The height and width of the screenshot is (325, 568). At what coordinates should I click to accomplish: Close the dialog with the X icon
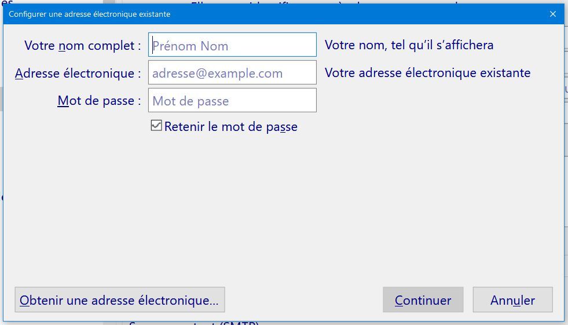pyautogui.click(x=552, y=14)
